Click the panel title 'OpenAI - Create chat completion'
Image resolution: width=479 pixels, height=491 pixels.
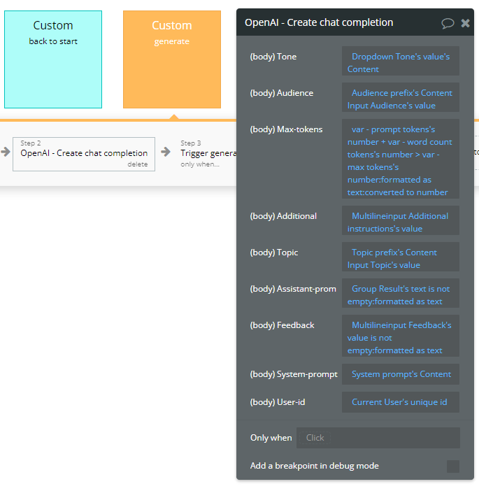pyautogui.click(x=319, y=22)
